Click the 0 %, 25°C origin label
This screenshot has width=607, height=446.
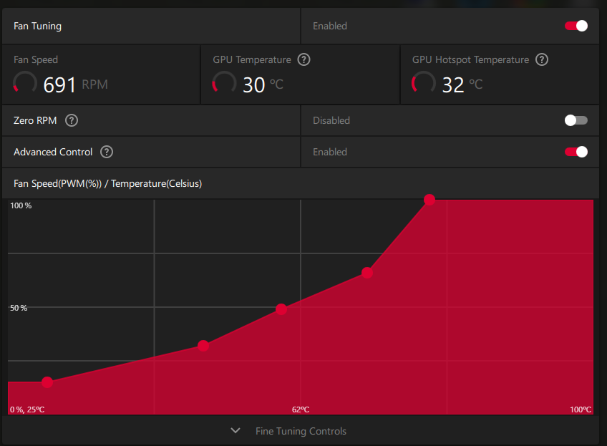(x=27, y=409)
